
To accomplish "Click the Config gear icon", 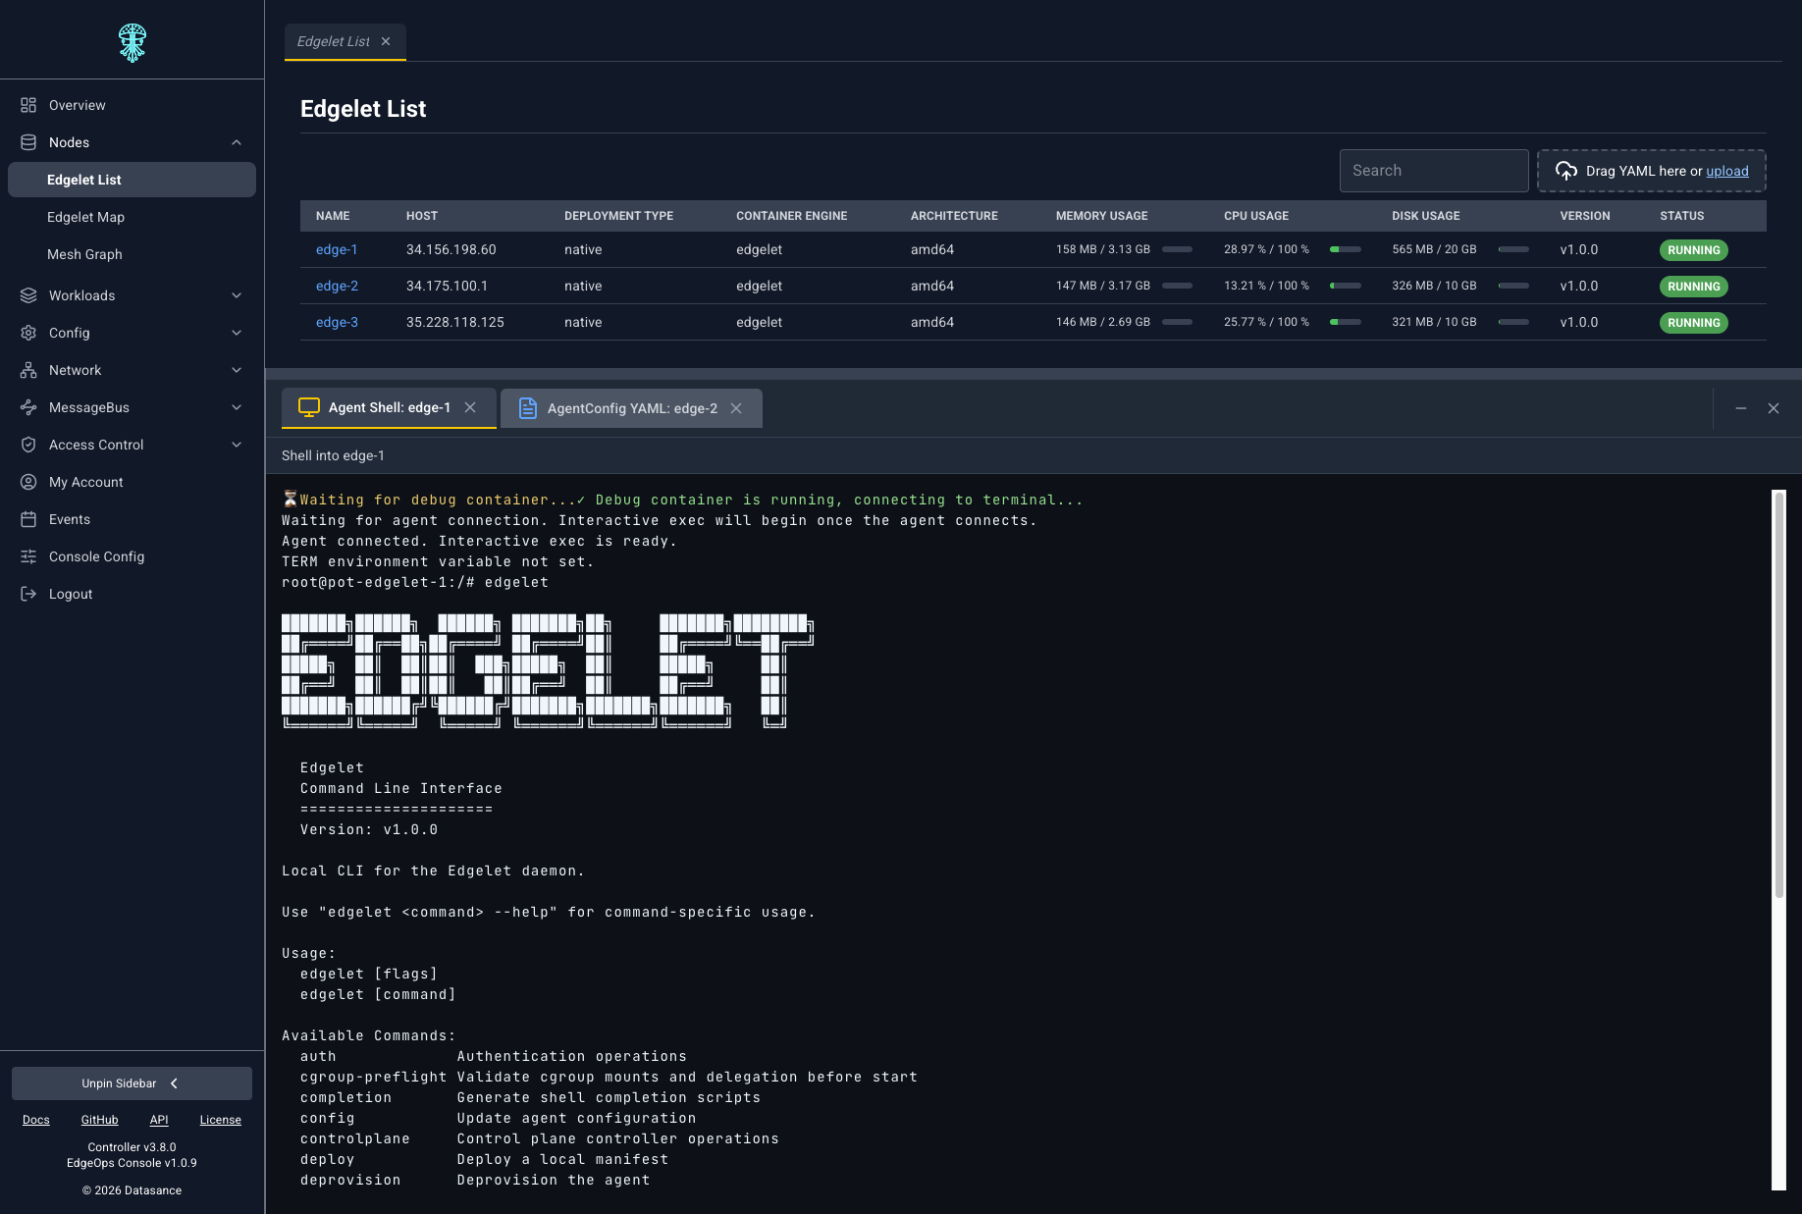I will (x=28, y=333).
